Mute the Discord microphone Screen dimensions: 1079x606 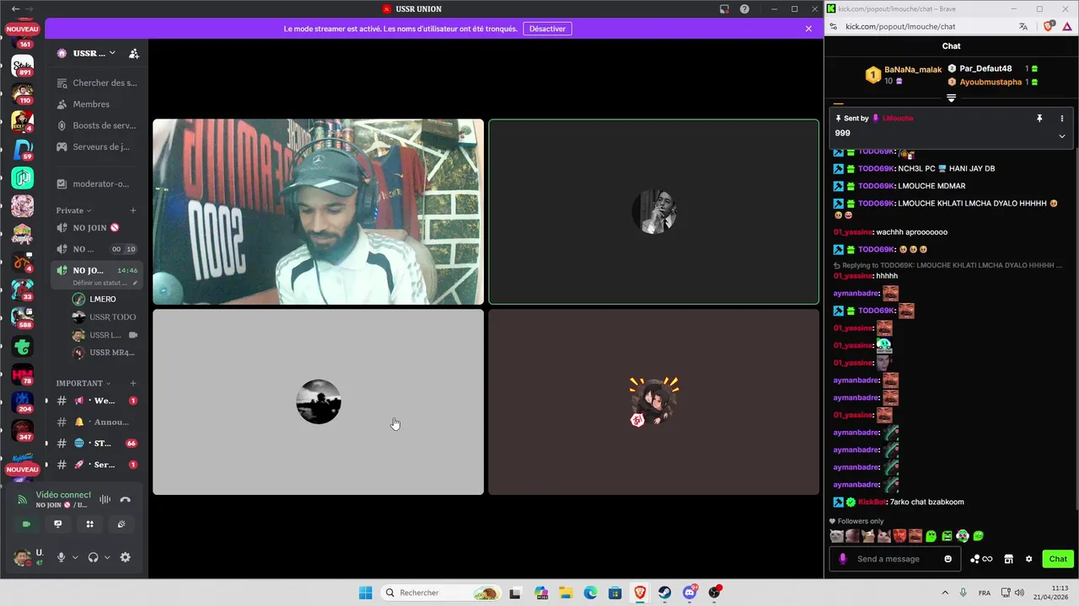point(61,557)
